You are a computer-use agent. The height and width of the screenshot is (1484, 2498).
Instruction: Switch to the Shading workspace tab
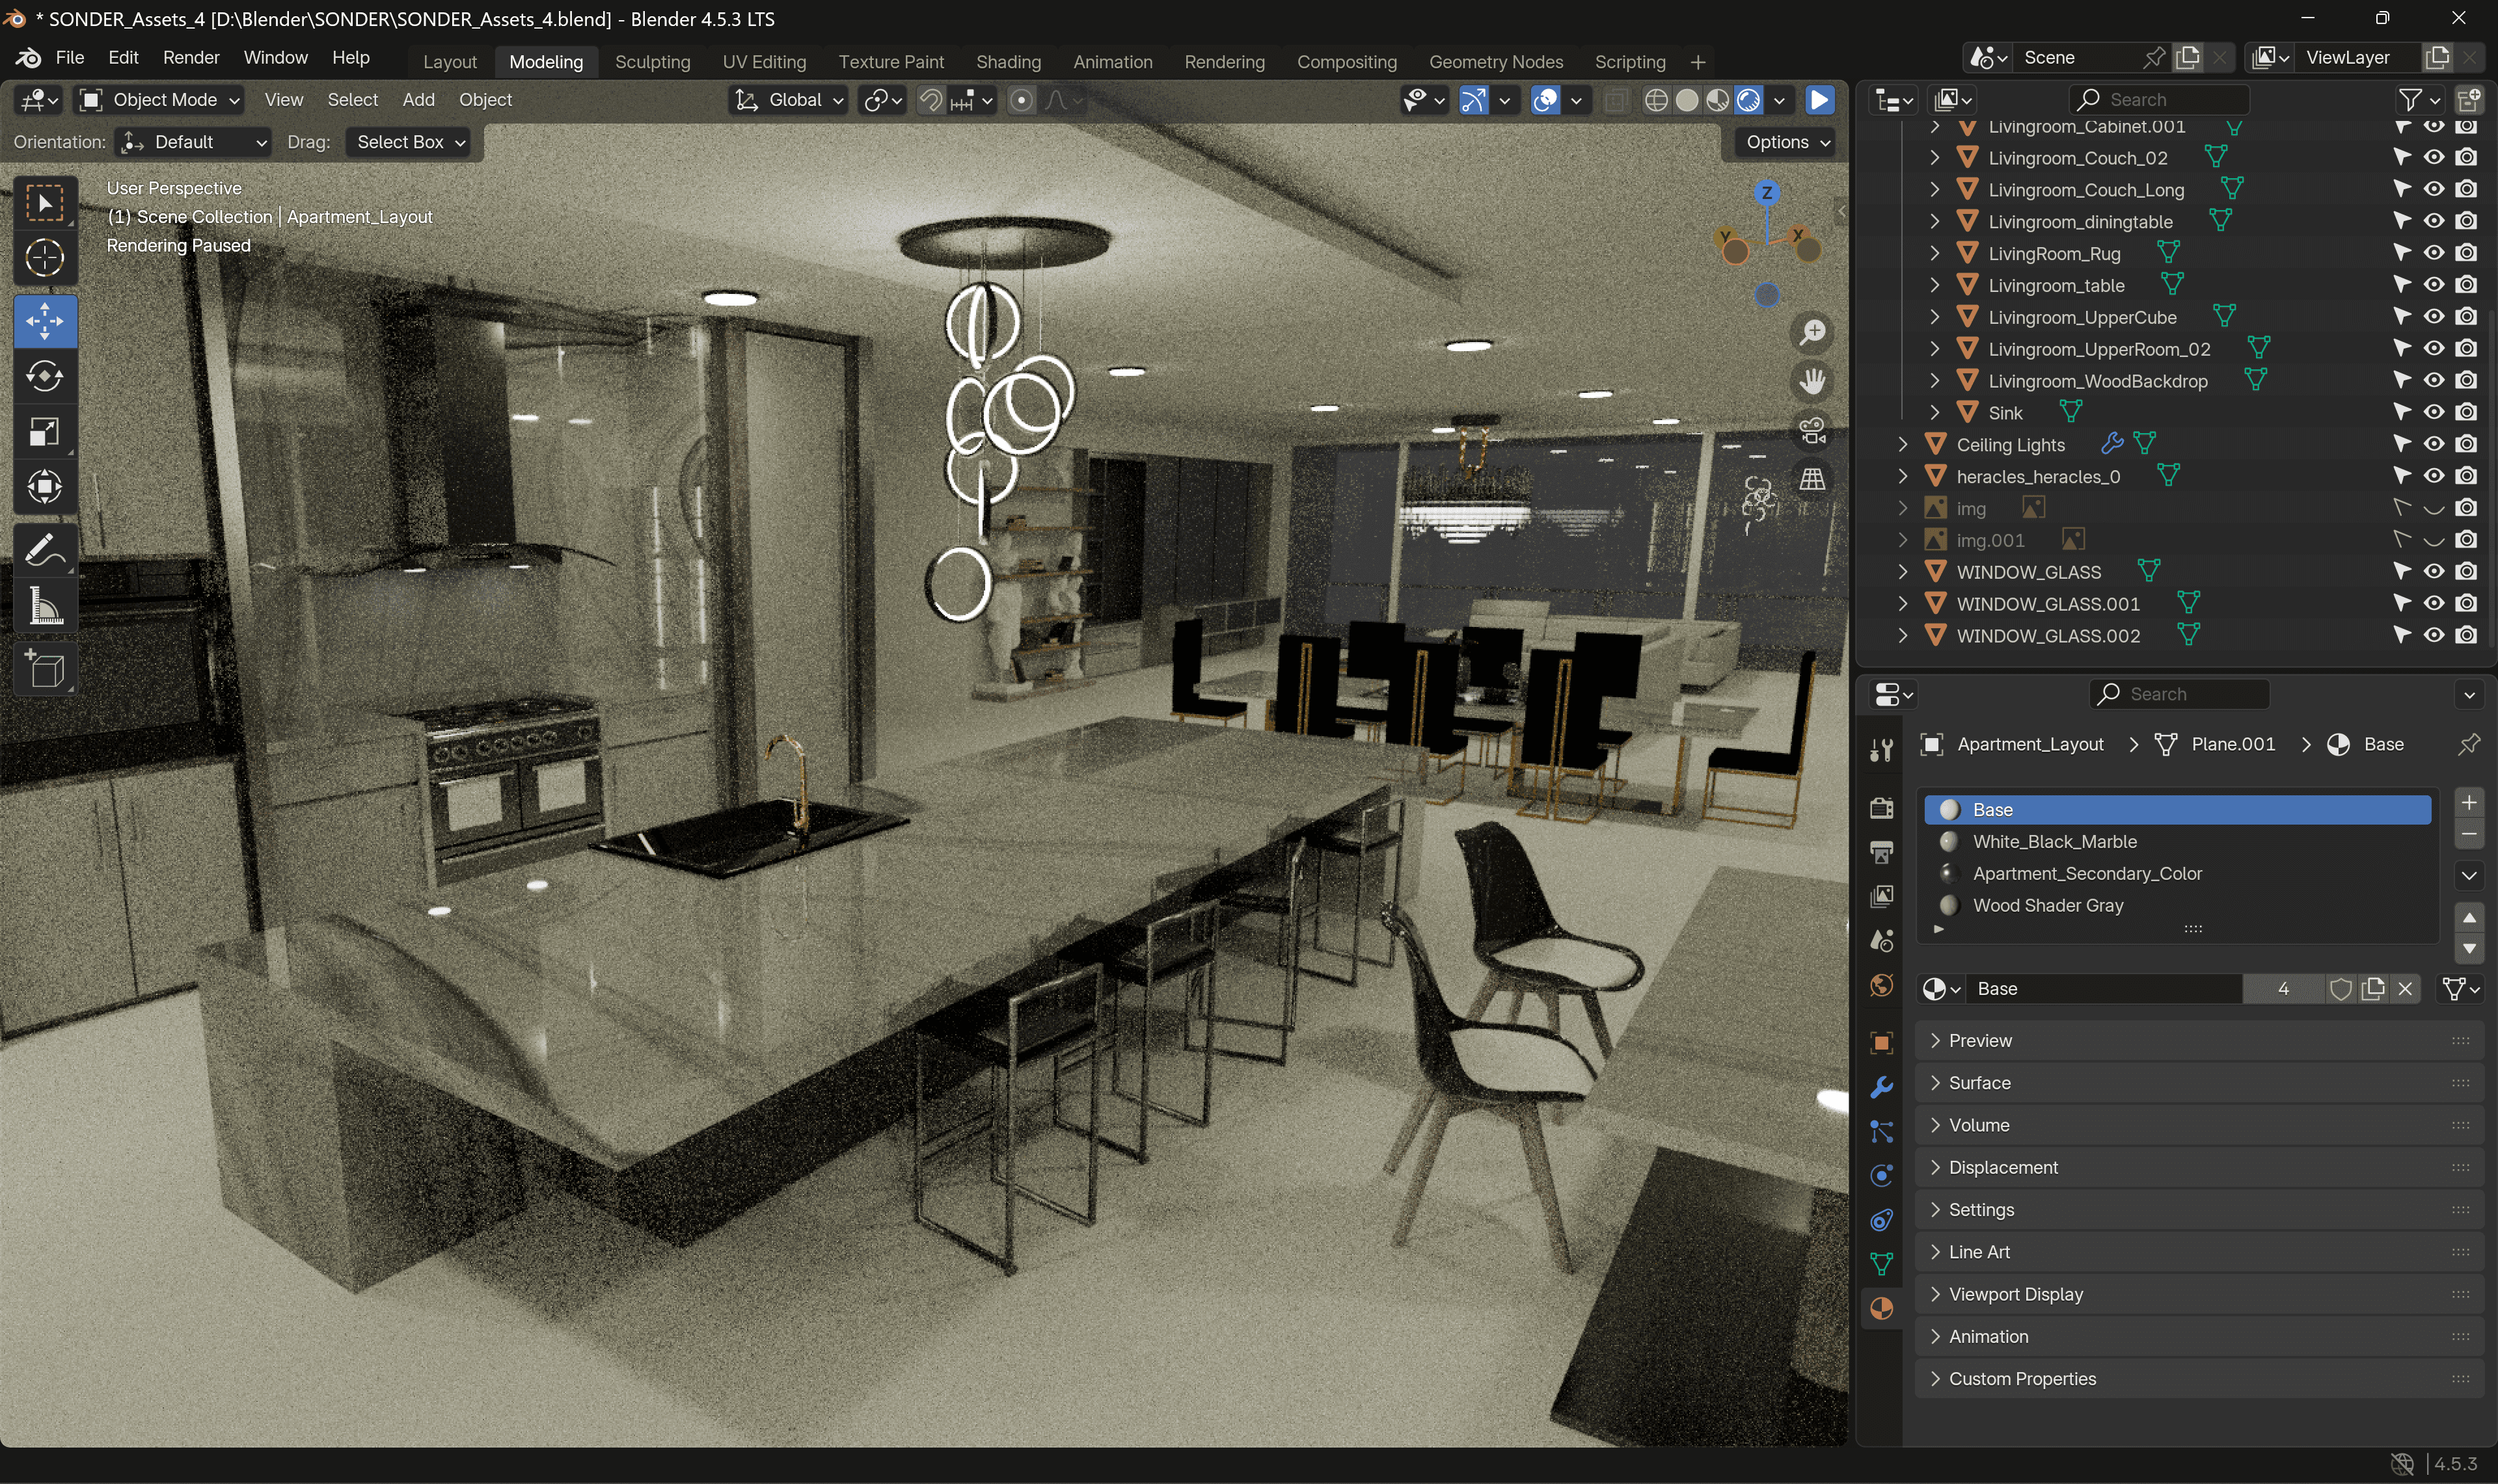click(x=1007, y=62)
